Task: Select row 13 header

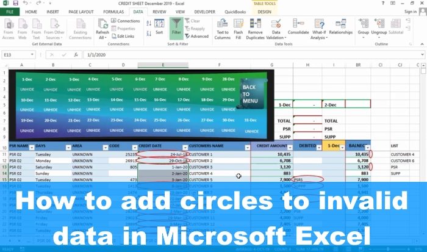Action: pyautogui.click(x=4, y=167)
